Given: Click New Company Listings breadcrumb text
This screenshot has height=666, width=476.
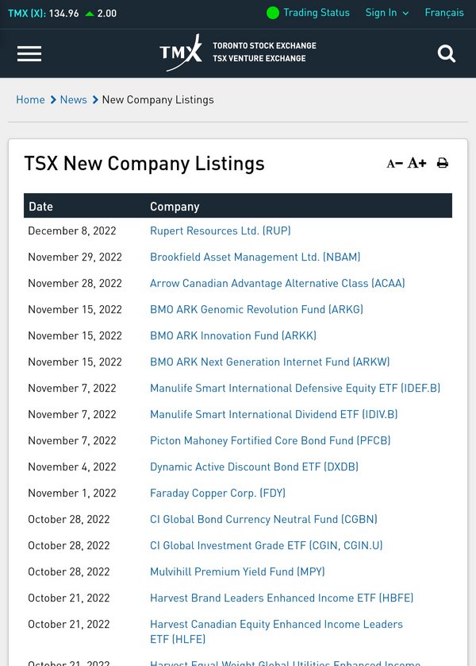Looking at the screenshot, I should [158, 100].
